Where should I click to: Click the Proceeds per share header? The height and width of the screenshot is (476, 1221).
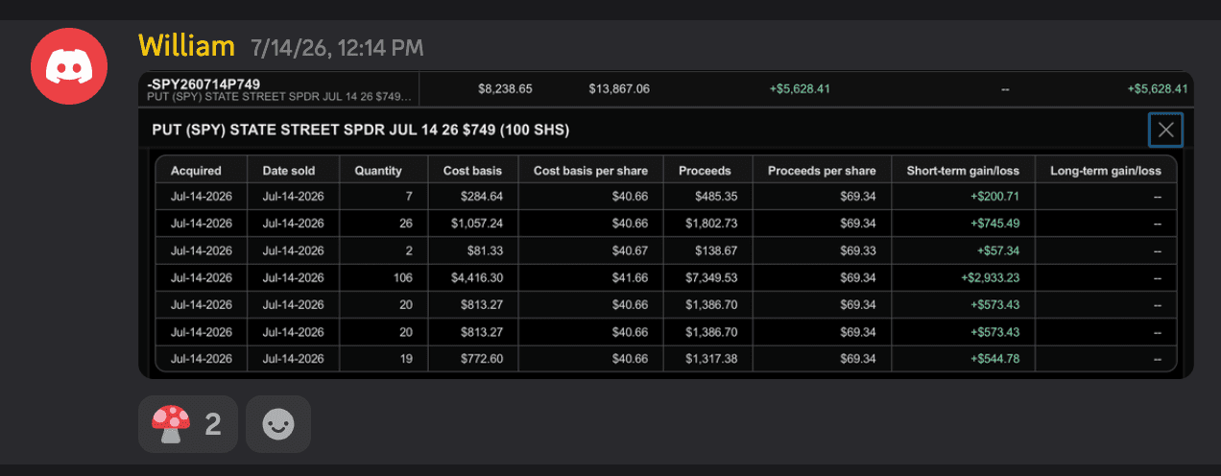click(822, 171)
